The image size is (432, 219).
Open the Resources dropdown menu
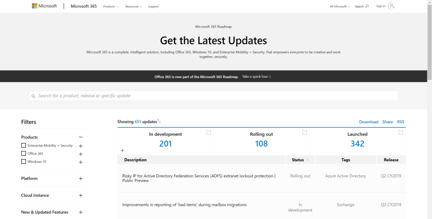[134, 7]
